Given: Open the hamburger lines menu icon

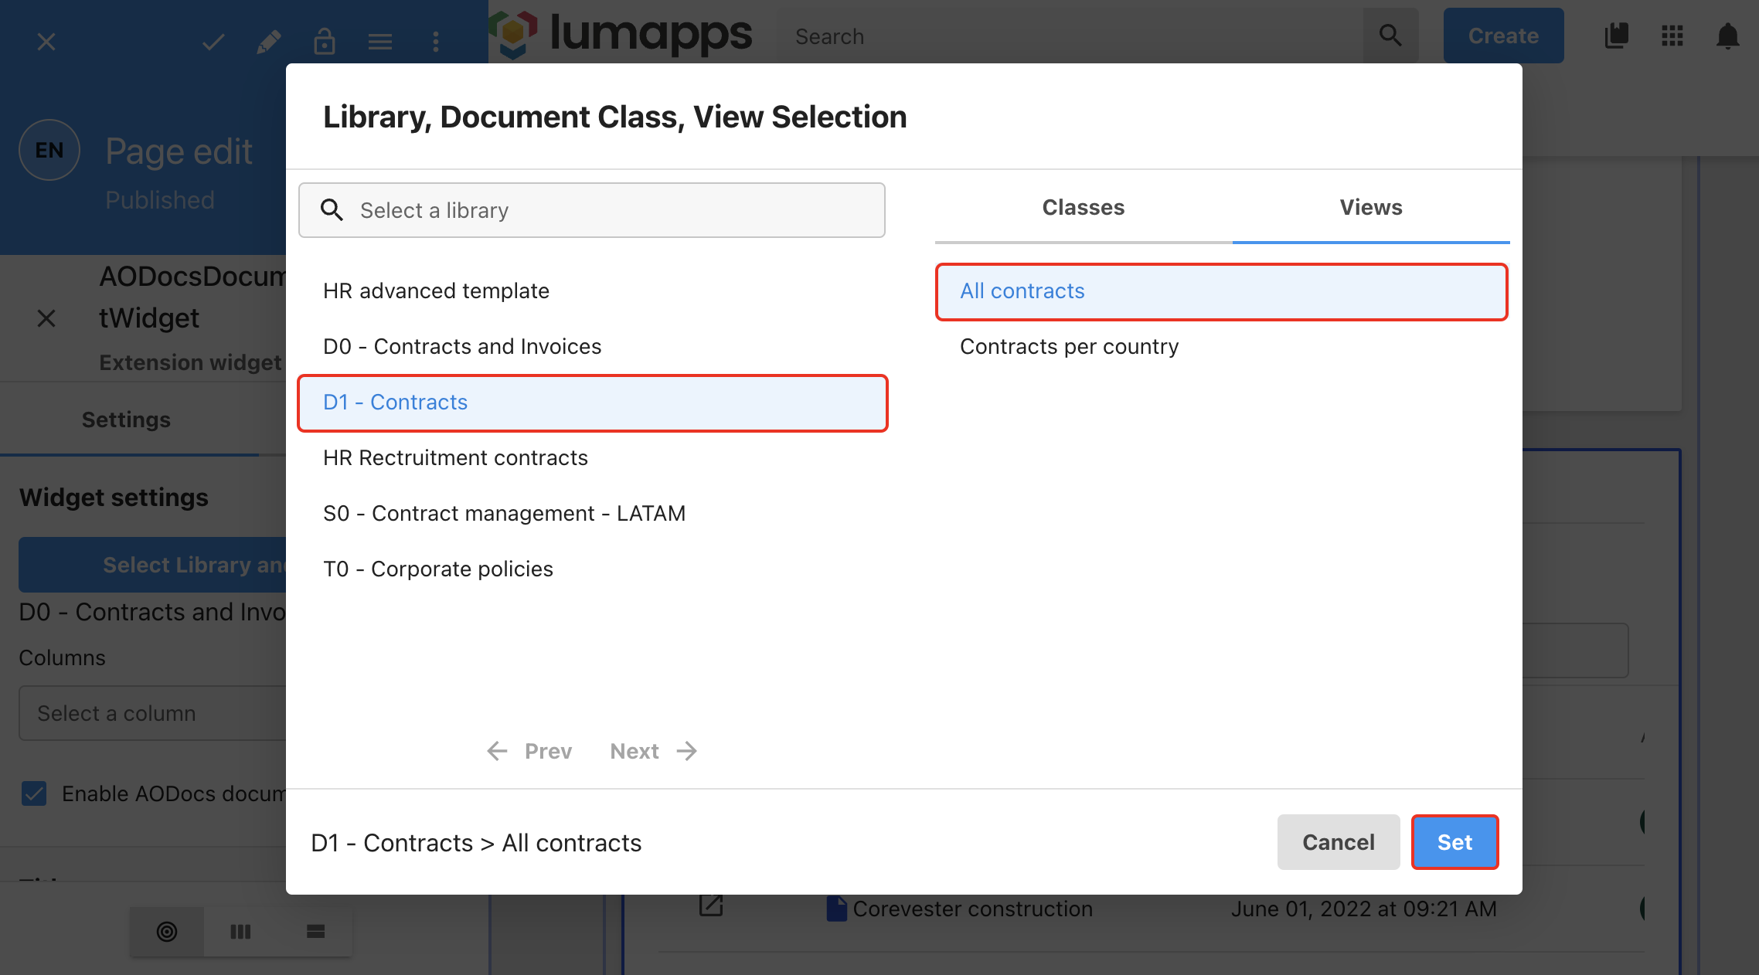Looking at the screenshot, I should tap(380, 42).
